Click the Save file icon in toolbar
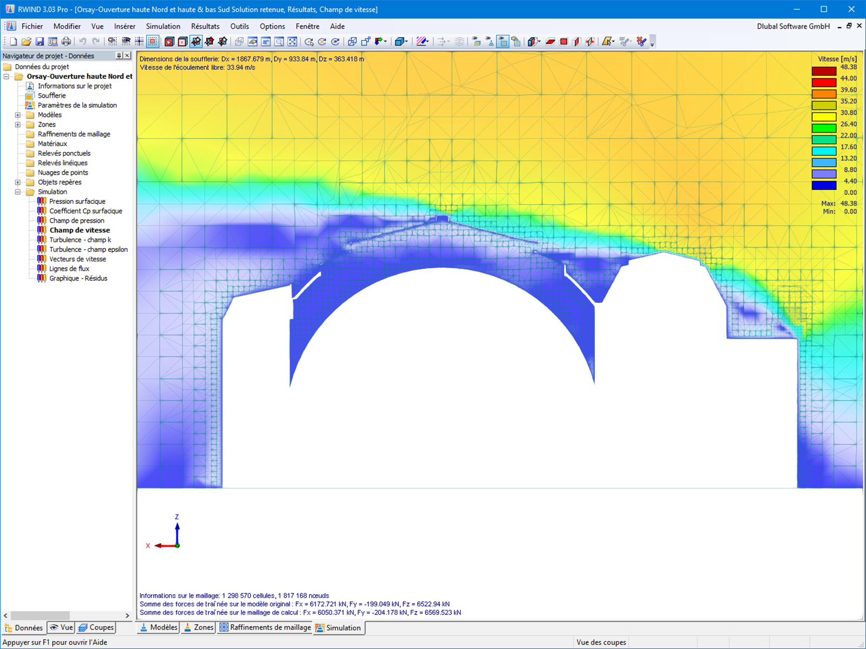 [40, 42]
